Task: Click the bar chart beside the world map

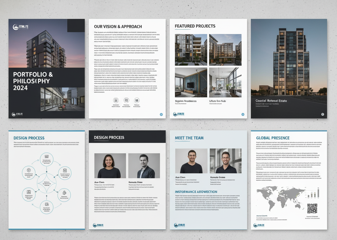Action: 313,194
